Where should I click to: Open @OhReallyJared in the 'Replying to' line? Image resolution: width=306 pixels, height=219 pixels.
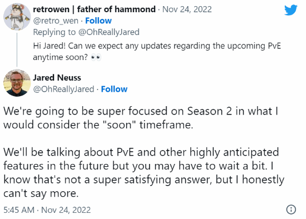click(x=109, y=32)
